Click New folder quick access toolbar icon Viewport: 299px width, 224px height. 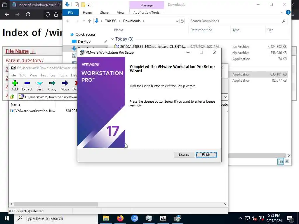(x=83, y=5)
